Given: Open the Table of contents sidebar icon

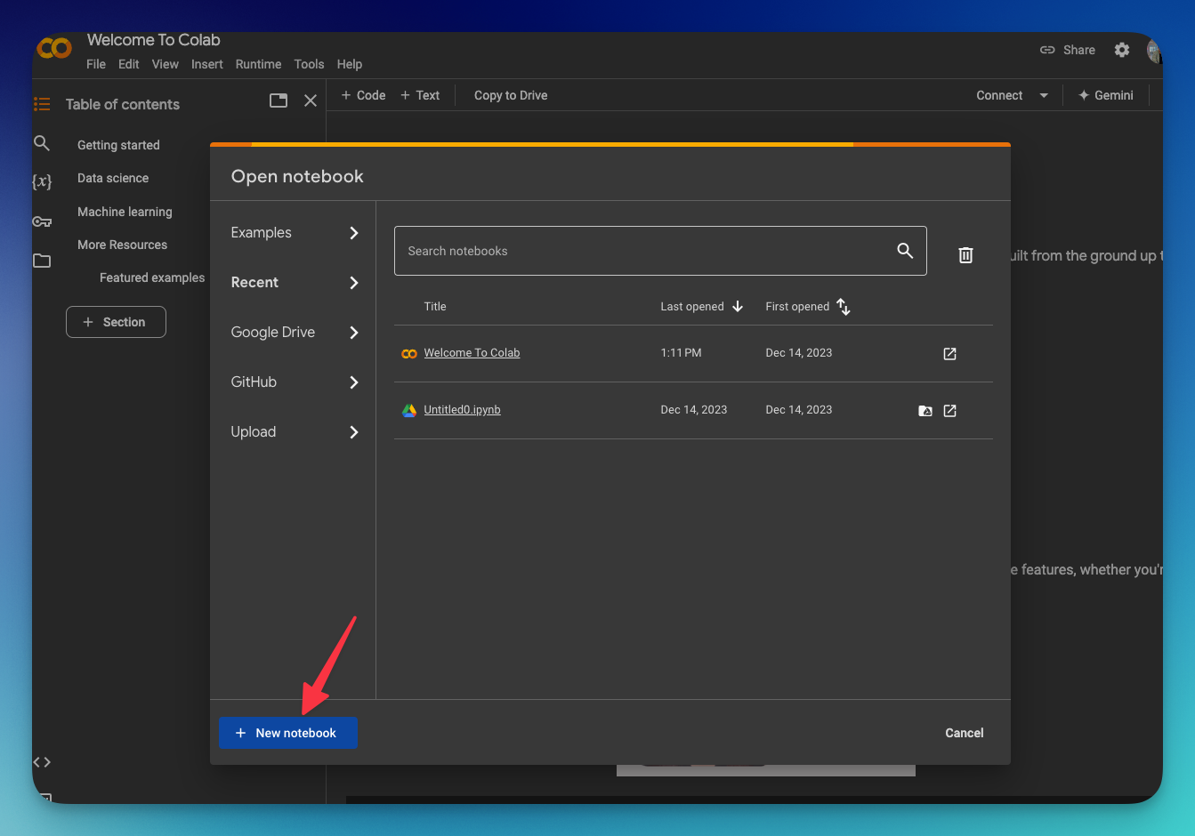Looking at the screenshot, I should click(42, 104).
